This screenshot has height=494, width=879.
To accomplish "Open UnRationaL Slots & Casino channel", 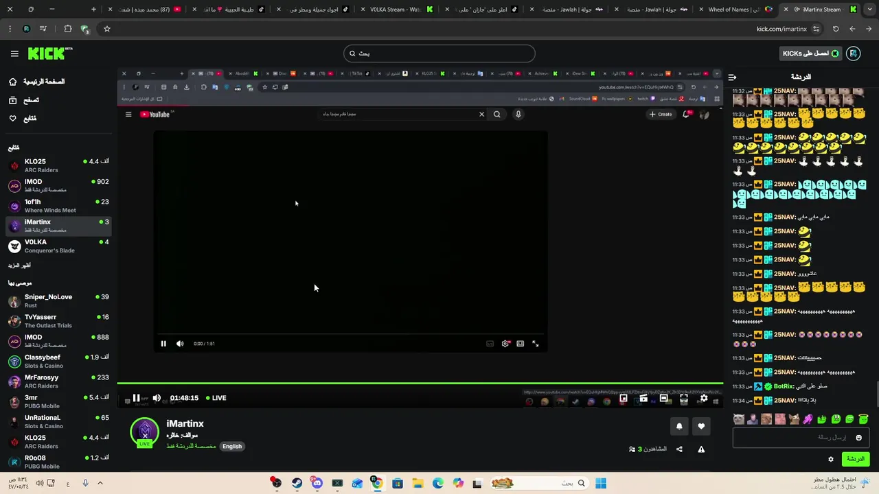I will 58,421.
